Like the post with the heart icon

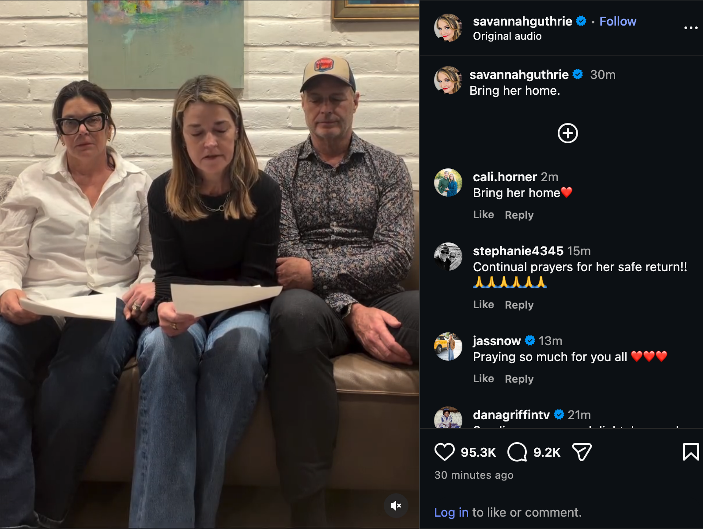pos(444,452)
